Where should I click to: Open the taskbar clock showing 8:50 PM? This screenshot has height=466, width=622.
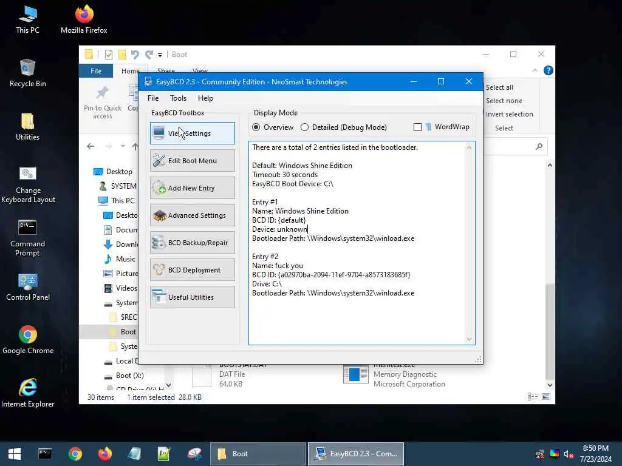[595, 454]
